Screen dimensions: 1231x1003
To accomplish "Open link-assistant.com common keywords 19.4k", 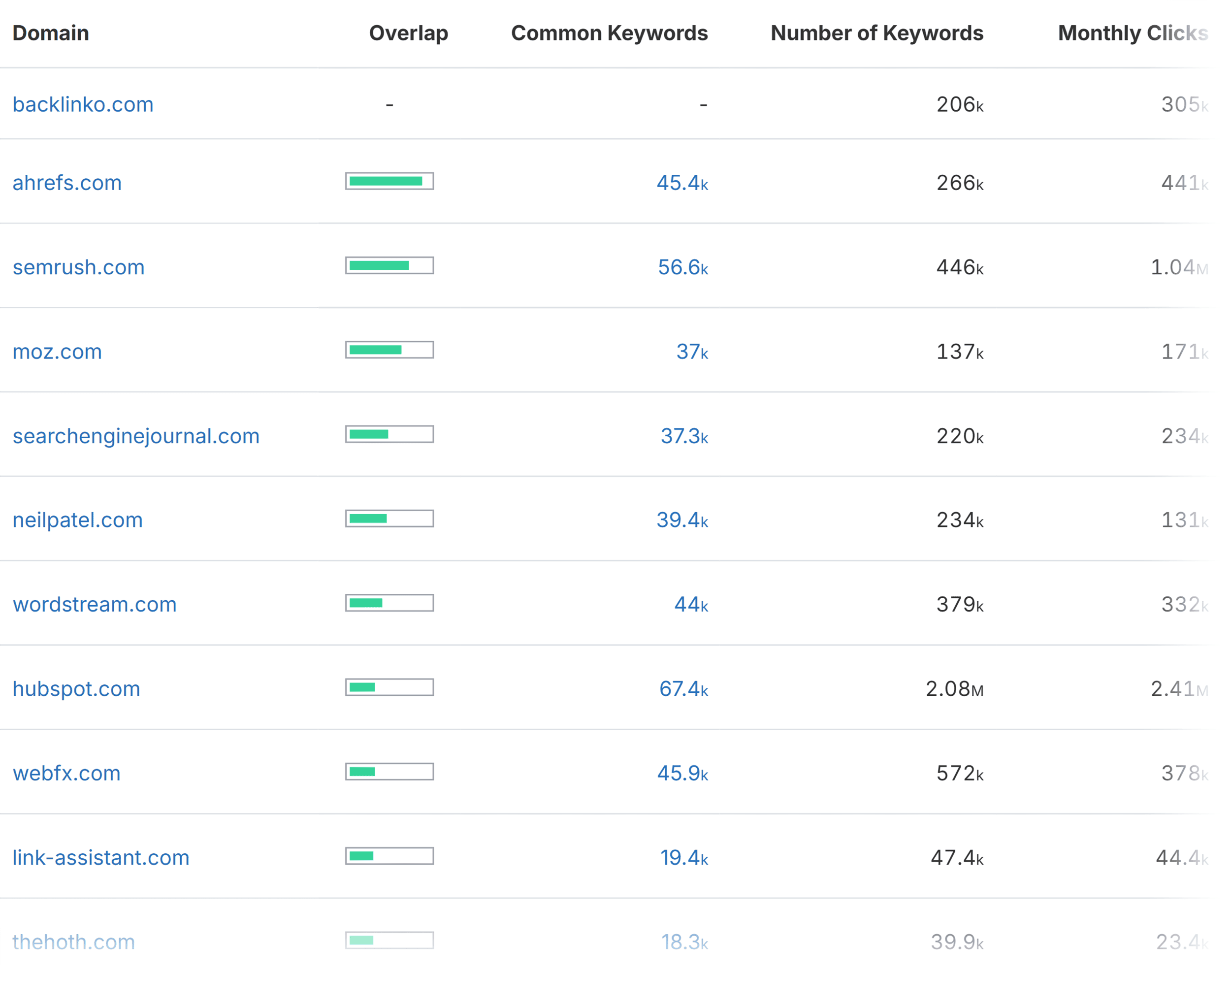I will pyautogui.click(x=684, y=857).
